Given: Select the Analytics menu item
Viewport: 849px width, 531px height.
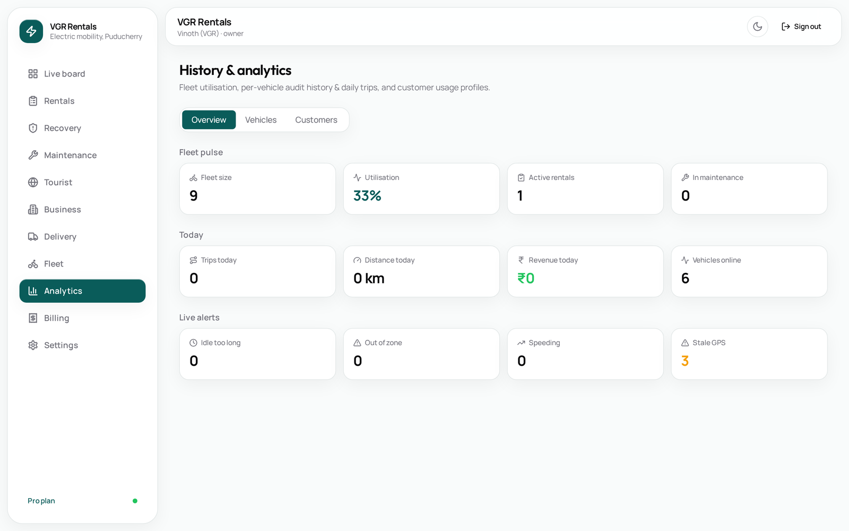Looking at the screenshot, I should 82,291.
